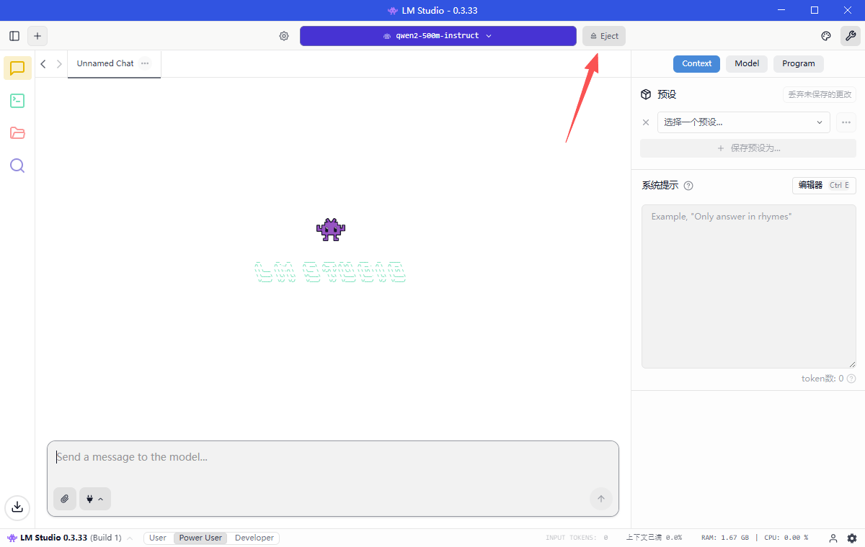Expand the qwen2-500m-instruct model selector
This screenshot has height=547, width=865.
click(x=438, y=36)
